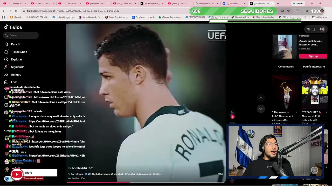Click the phone app icon in the top right
The width and height of the screenshot is (332, 186).
coord(314,29)
